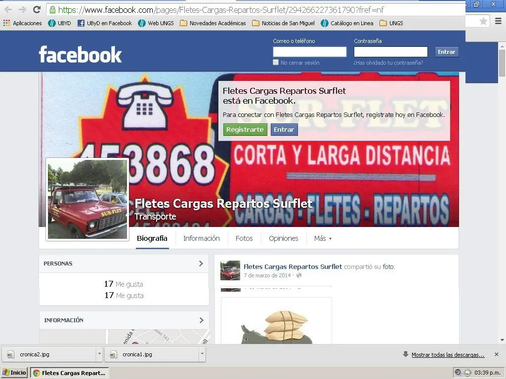The height and width of the screenshot is (379, 506).
Task: Open the UBYD bookmark
Action: pos(59,23)
